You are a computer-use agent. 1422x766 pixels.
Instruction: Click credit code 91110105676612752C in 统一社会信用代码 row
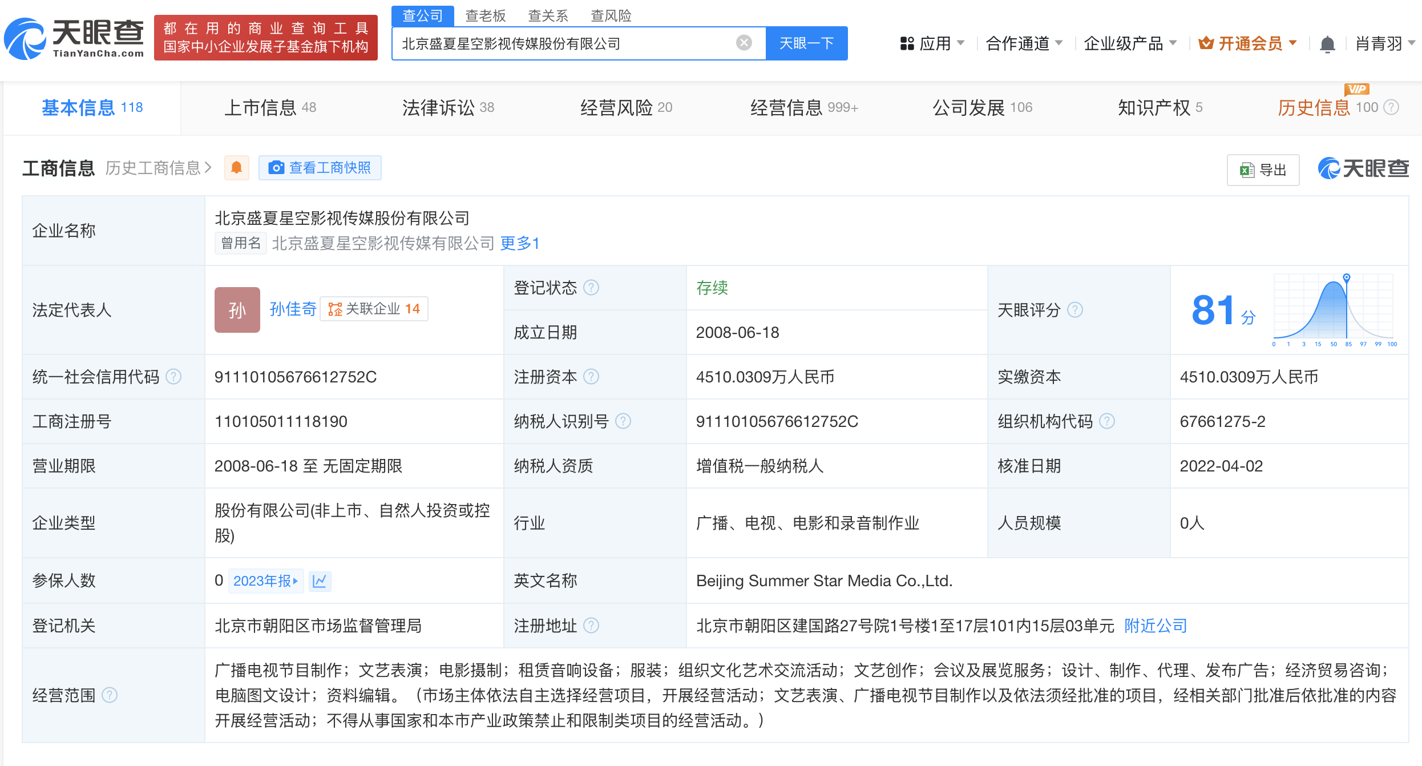296,377
